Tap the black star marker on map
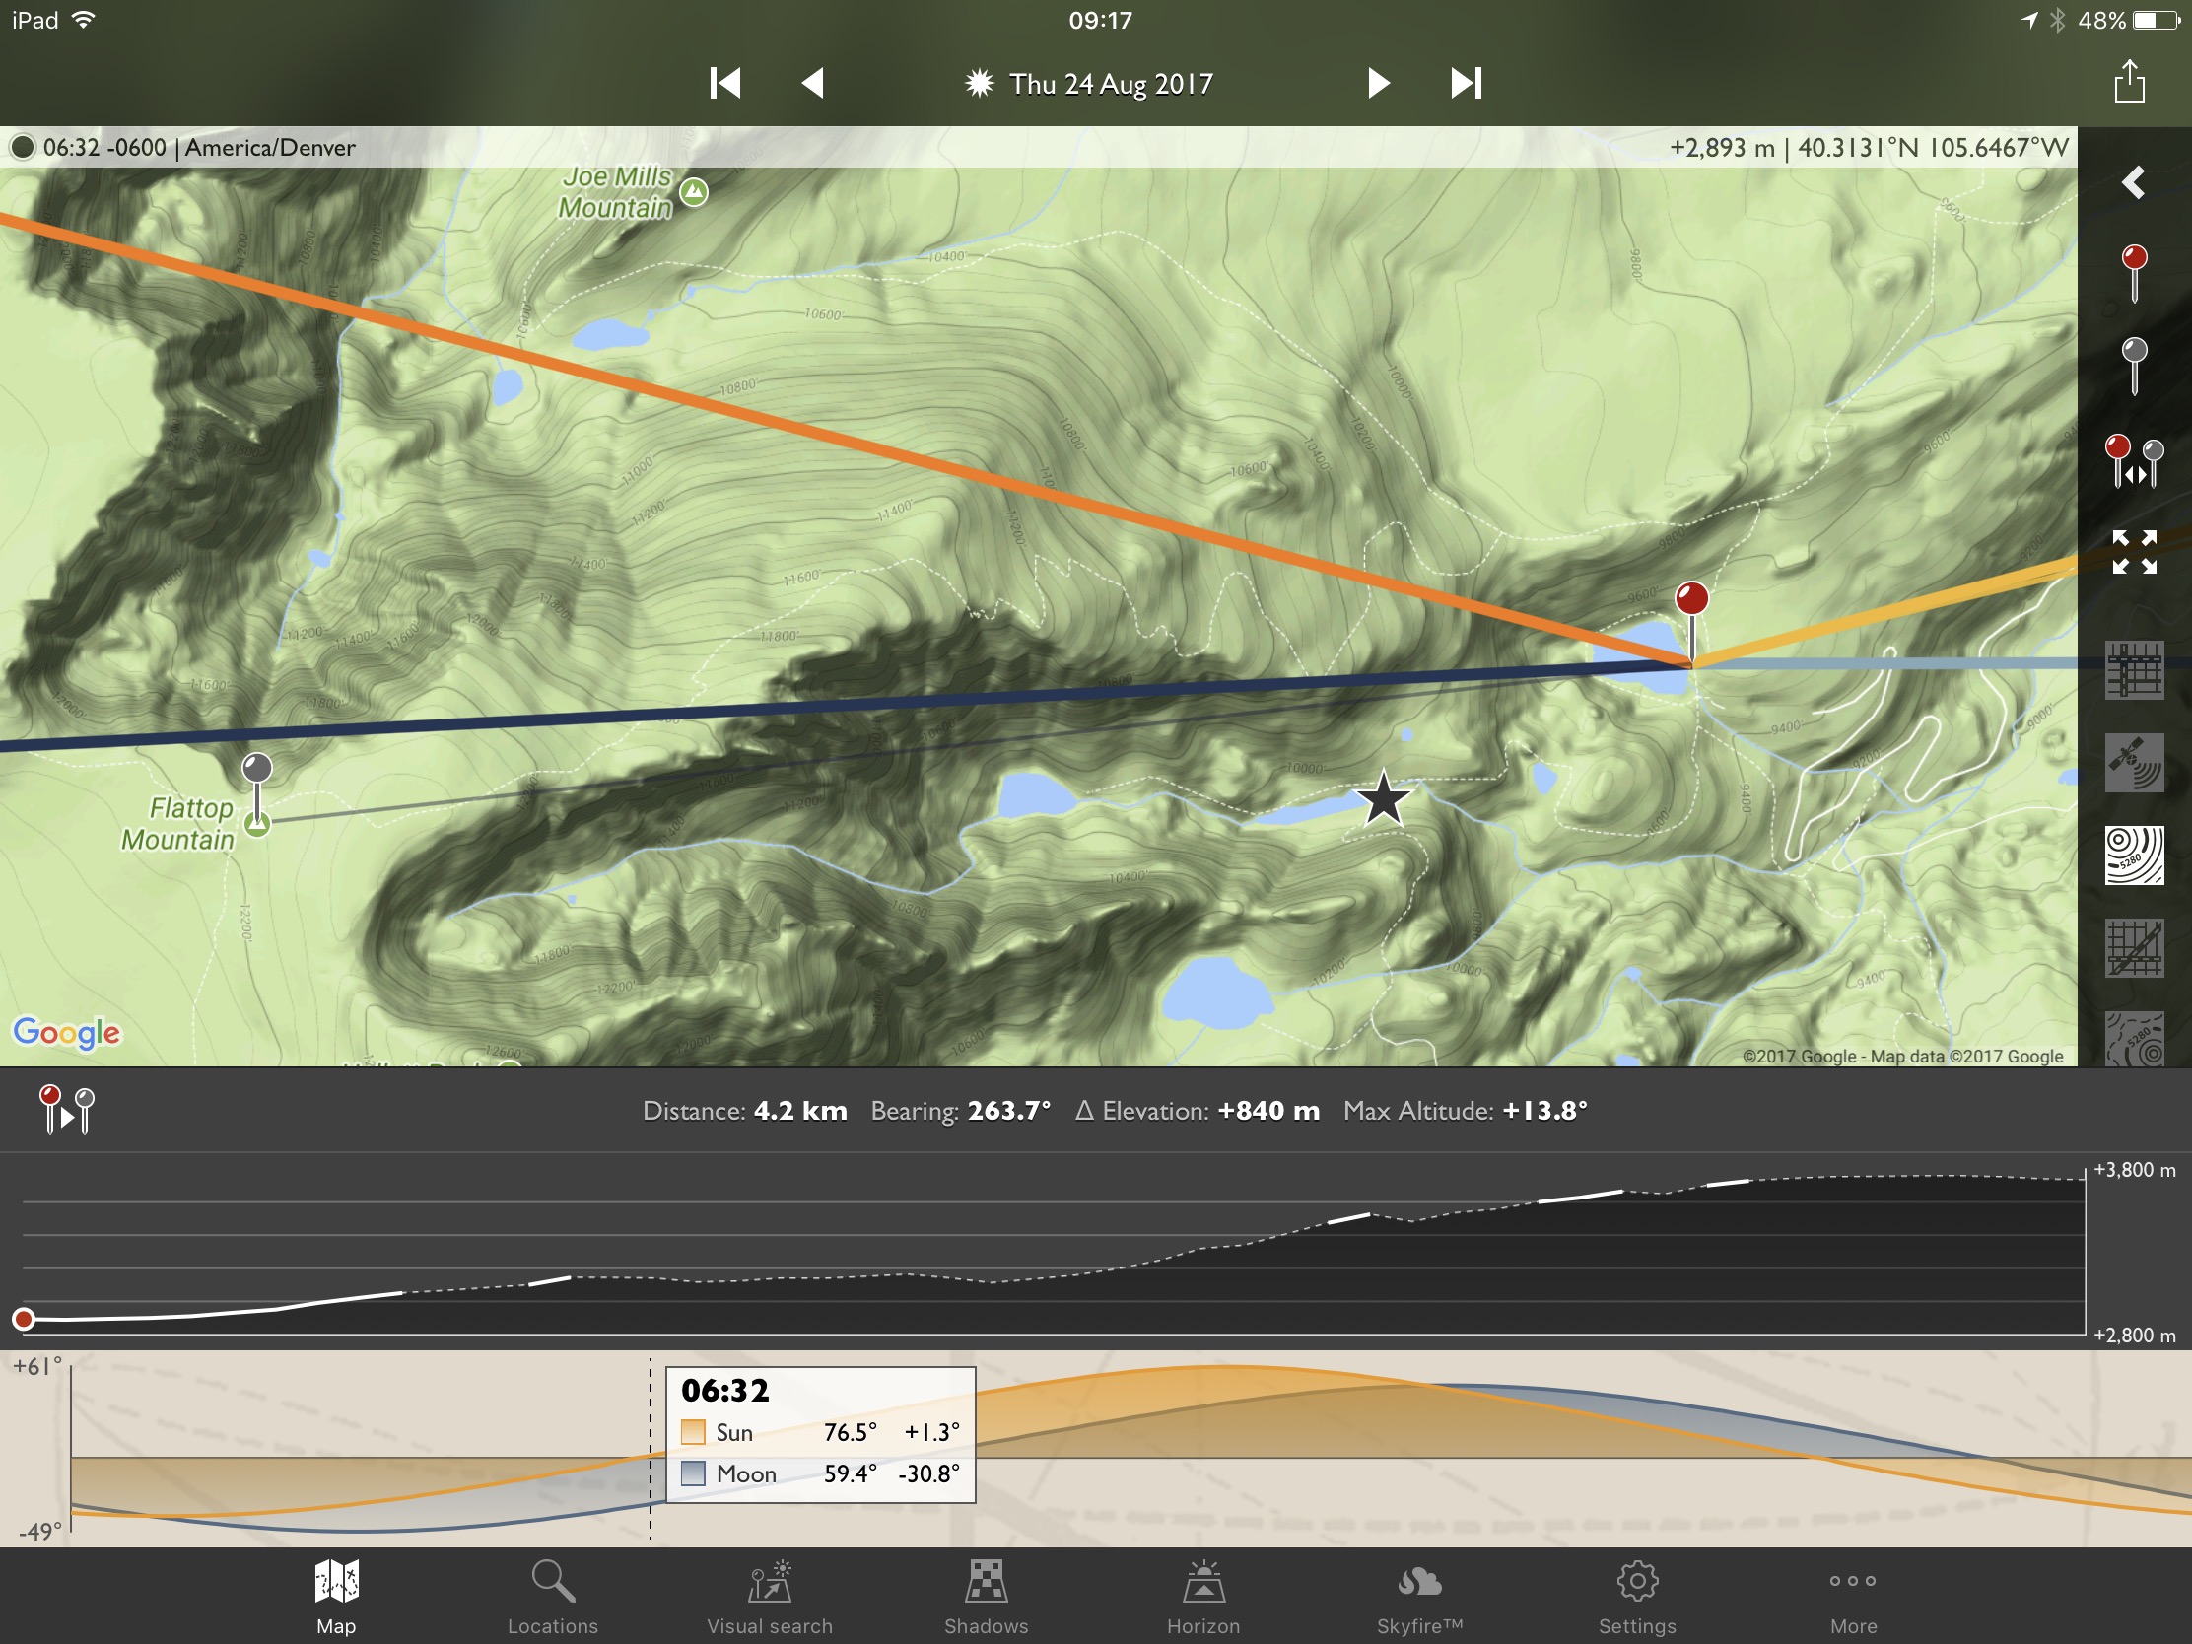Image resolution: width=2192 pixels, height=1644 pixels. click(x=1384, y=798)
